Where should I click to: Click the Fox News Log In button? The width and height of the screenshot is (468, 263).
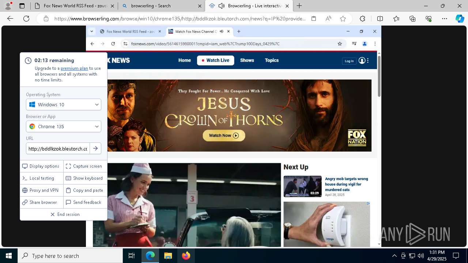click(x=349, y=61)
